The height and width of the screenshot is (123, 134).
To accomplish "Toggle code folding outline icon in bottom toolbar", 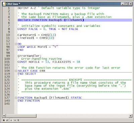I will pos(11,120).
